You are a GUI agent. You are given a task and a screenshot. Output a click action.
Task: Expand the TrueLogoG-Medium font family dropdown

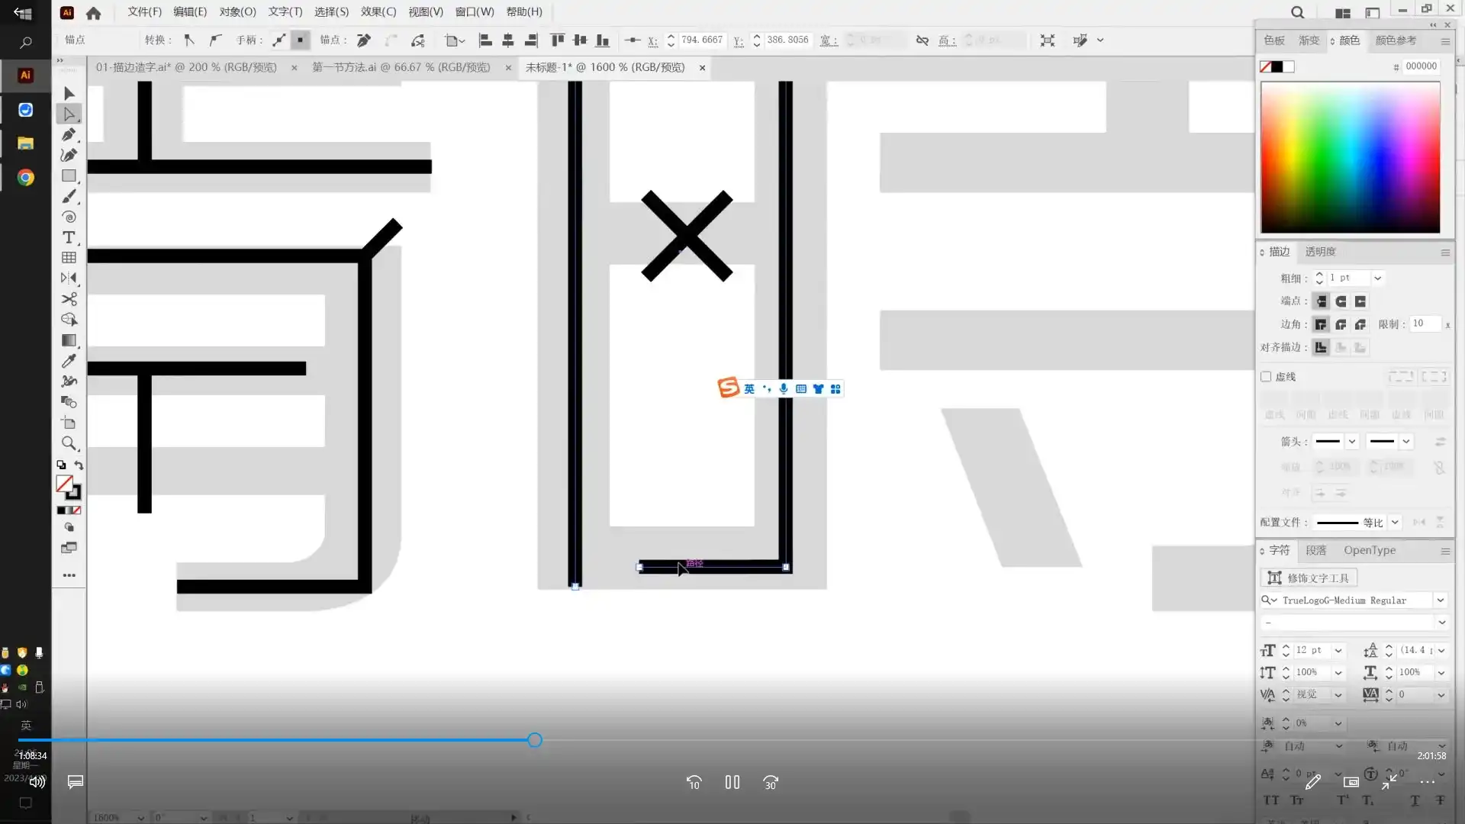1441,600
